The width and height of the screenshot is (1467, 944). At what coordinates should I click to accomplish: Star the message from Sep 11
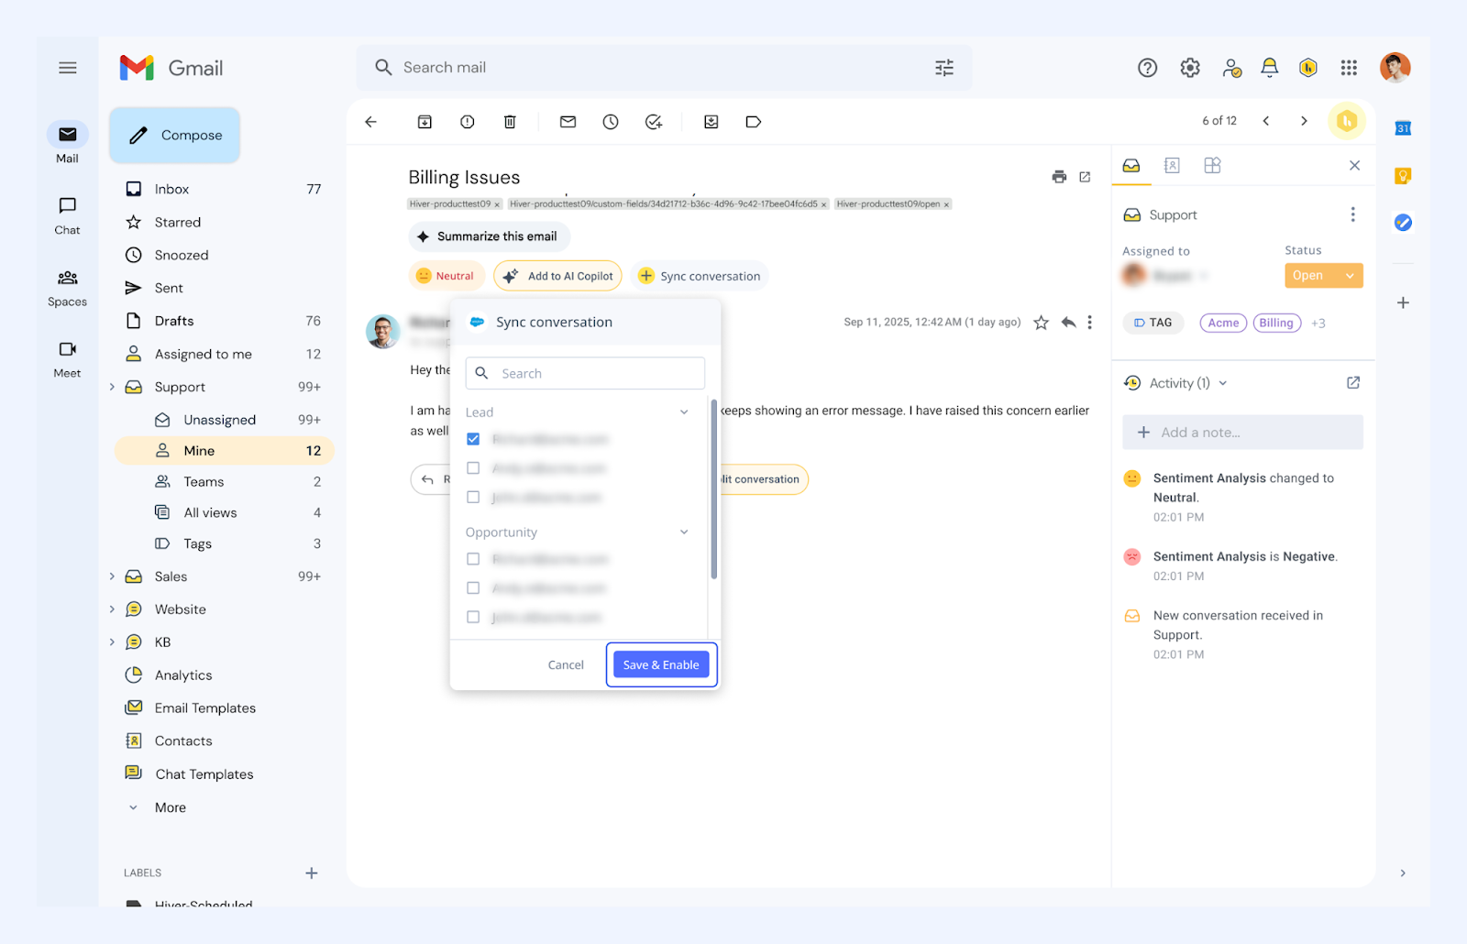click(1042, 323)
